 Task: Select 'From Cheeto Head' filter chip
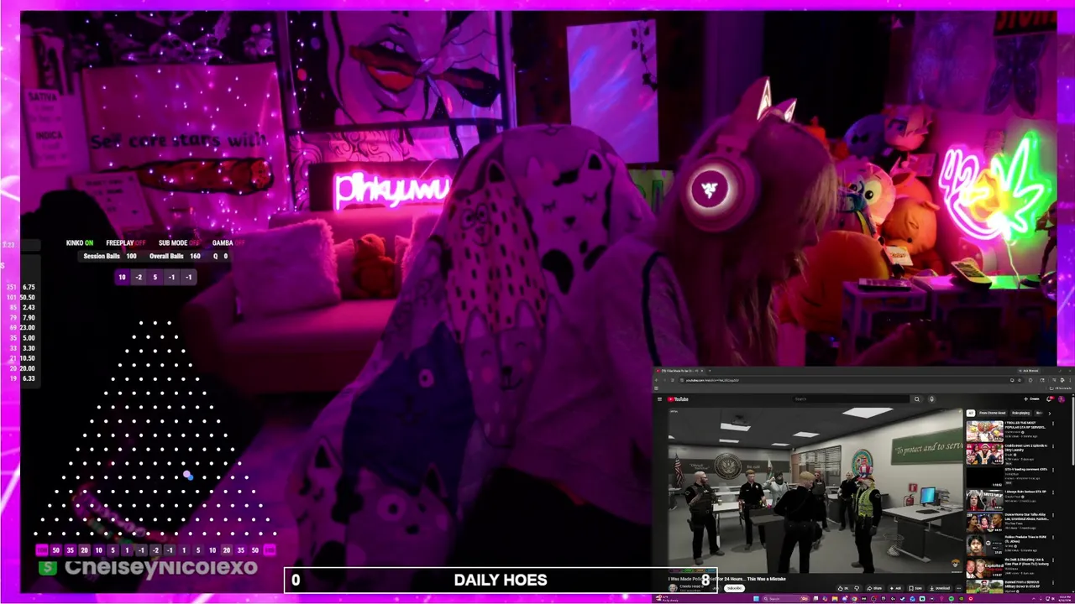(x=992, y=413)
